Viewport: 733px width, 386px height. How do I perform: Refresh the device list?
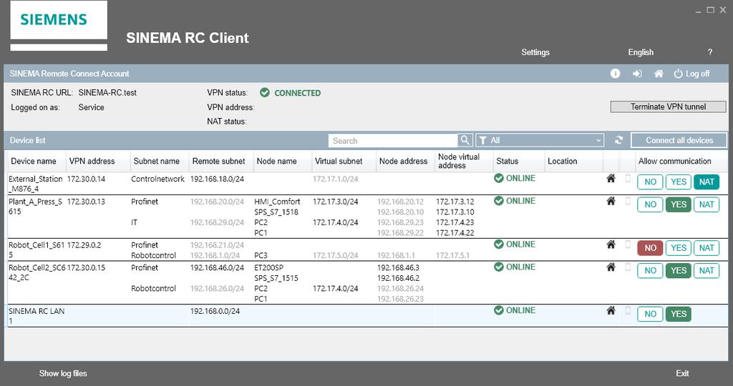click(619, 140)
